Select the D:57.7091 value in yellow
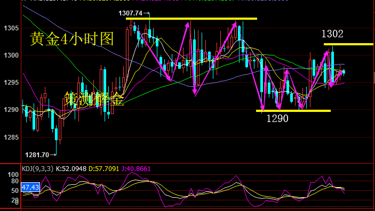The height and width of the screenshot is (211, 375). [x=104, y=169]
